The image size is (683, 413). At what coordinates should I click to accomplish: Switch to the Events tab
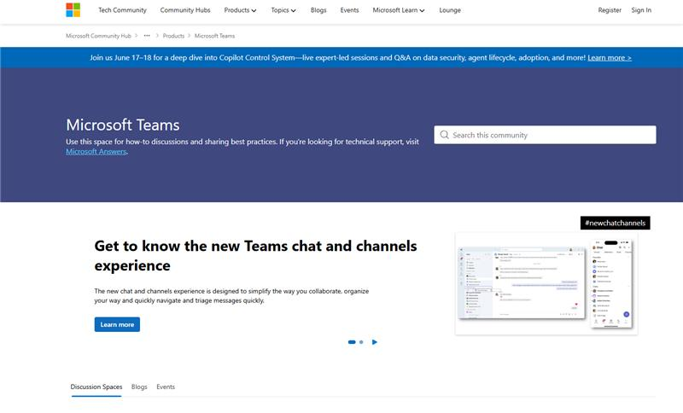166,387
